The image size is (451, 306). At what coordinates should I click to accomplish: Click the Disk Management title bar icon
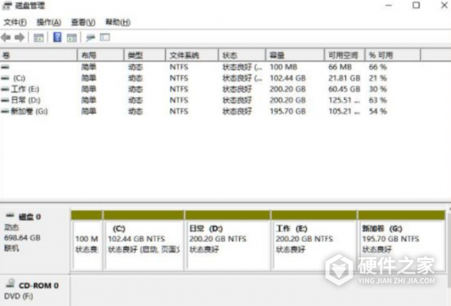(x=7, y=6)
